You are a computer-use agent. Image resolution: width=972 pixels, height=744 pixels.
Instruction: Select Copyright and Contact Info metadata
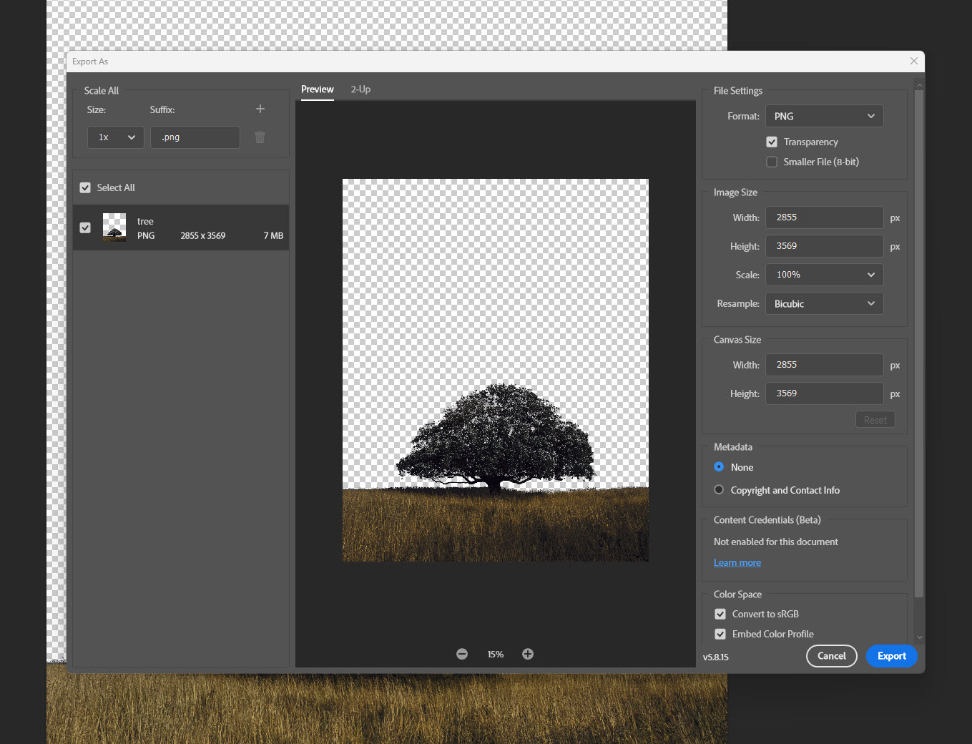coord(718,489)
